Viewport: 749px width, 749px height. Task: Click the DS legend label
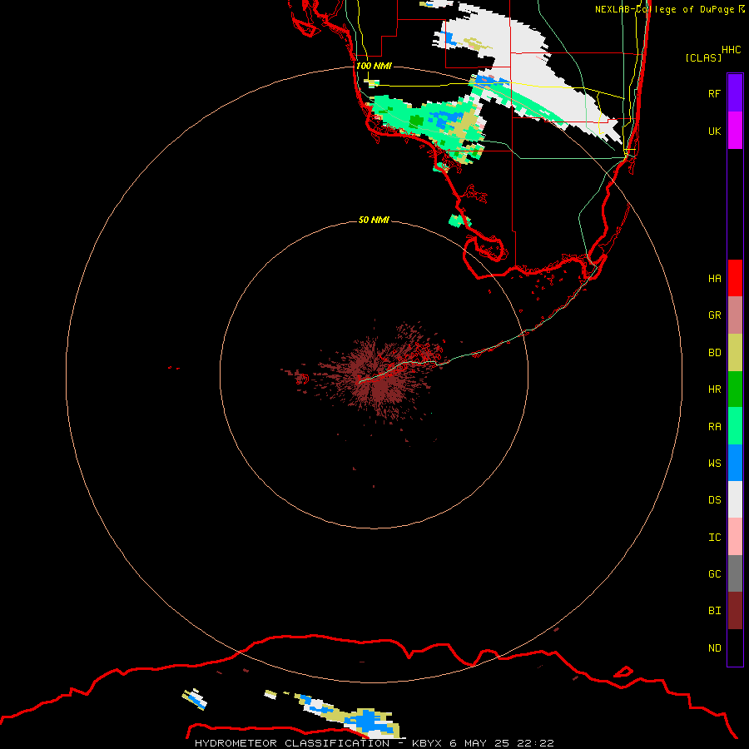coord(714,499)
